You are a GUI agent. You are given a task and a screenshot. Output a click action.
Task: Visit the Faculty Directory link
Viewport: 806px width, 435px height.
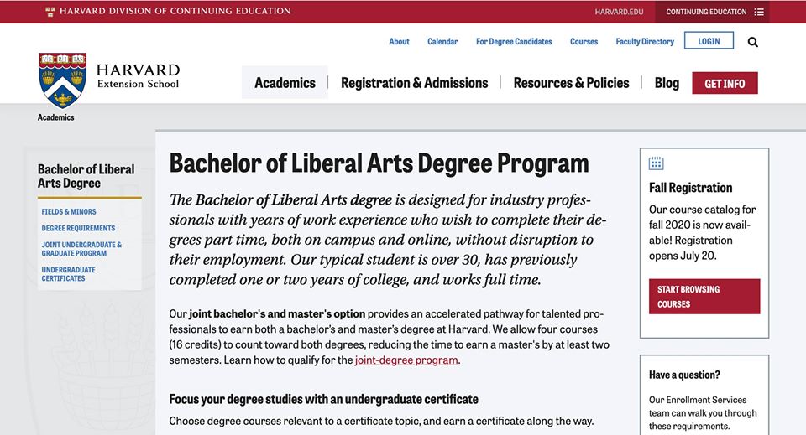tap(645, 42)
